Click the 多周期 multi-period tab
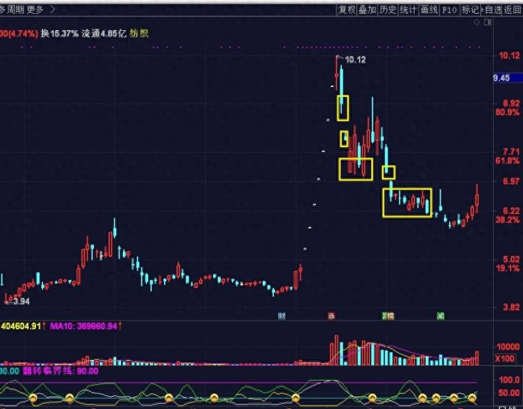This screenshot has width=523, height=409. click(x=12, y=10)
